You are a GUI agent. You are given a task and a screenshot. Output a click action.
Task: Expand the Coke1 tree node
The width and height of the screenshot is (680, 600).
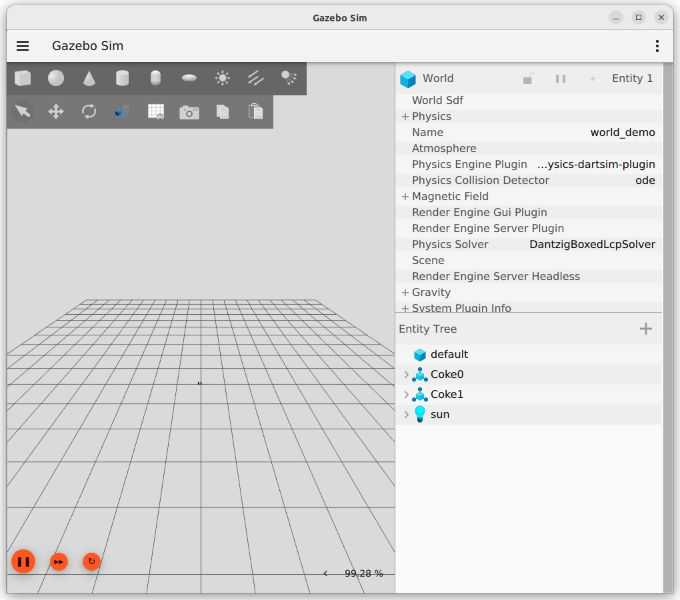click(x=407, y=395)
